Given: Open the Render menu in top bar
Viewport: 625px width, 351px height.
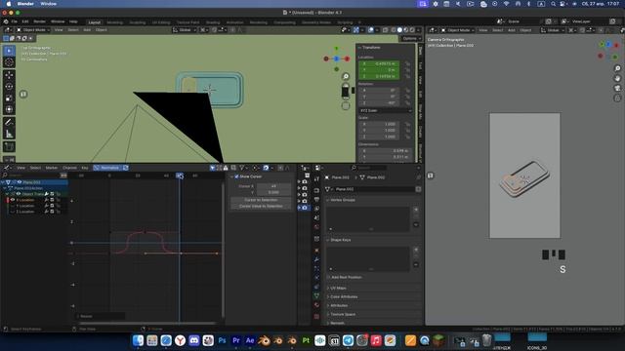Looking at the screenshot, I should (x=39, y=21).
